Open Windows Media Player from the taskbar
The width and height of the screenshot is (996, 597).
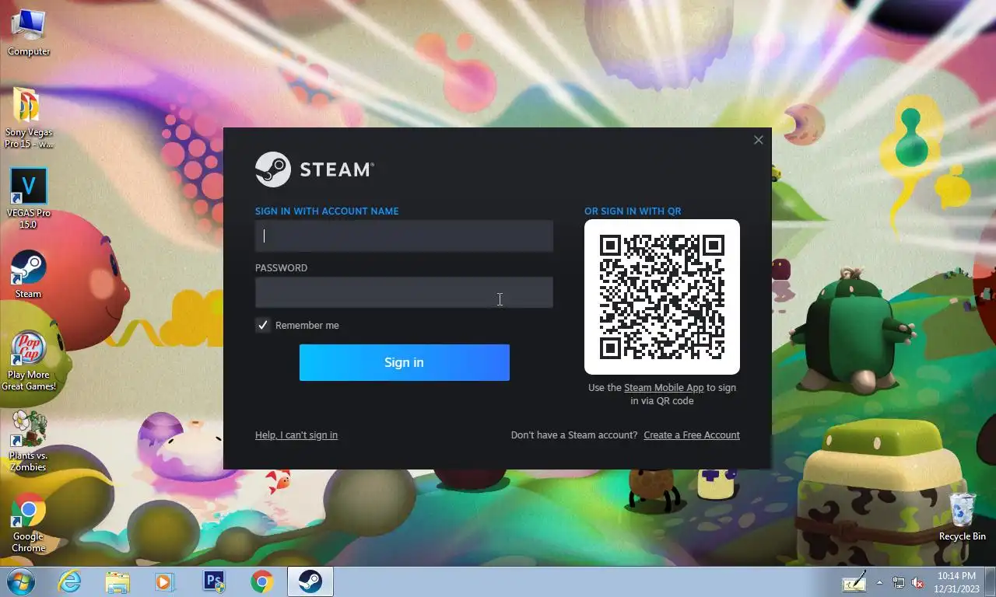point(165,581)
